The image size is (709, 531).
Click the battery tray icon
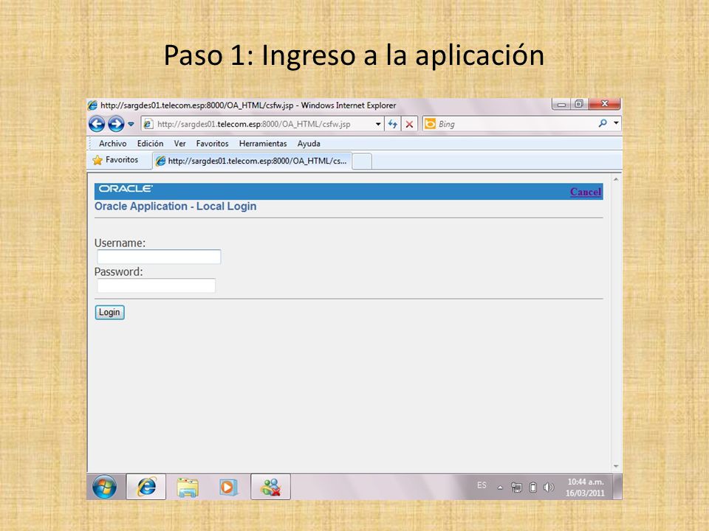[x=533, y=487]
